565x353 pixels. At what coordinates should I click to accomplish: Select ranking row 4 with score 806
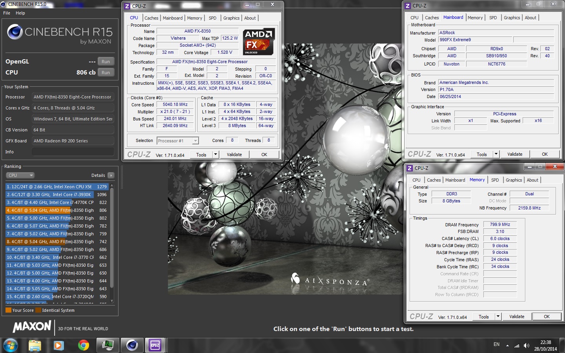[57, 210]
